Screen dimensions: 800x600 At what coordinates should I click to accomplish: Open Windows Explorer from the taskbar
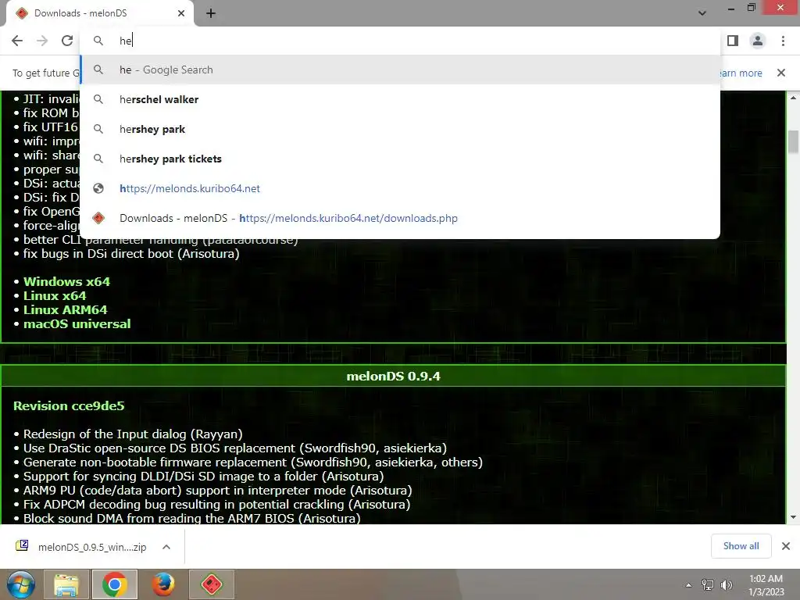point(66,584)
